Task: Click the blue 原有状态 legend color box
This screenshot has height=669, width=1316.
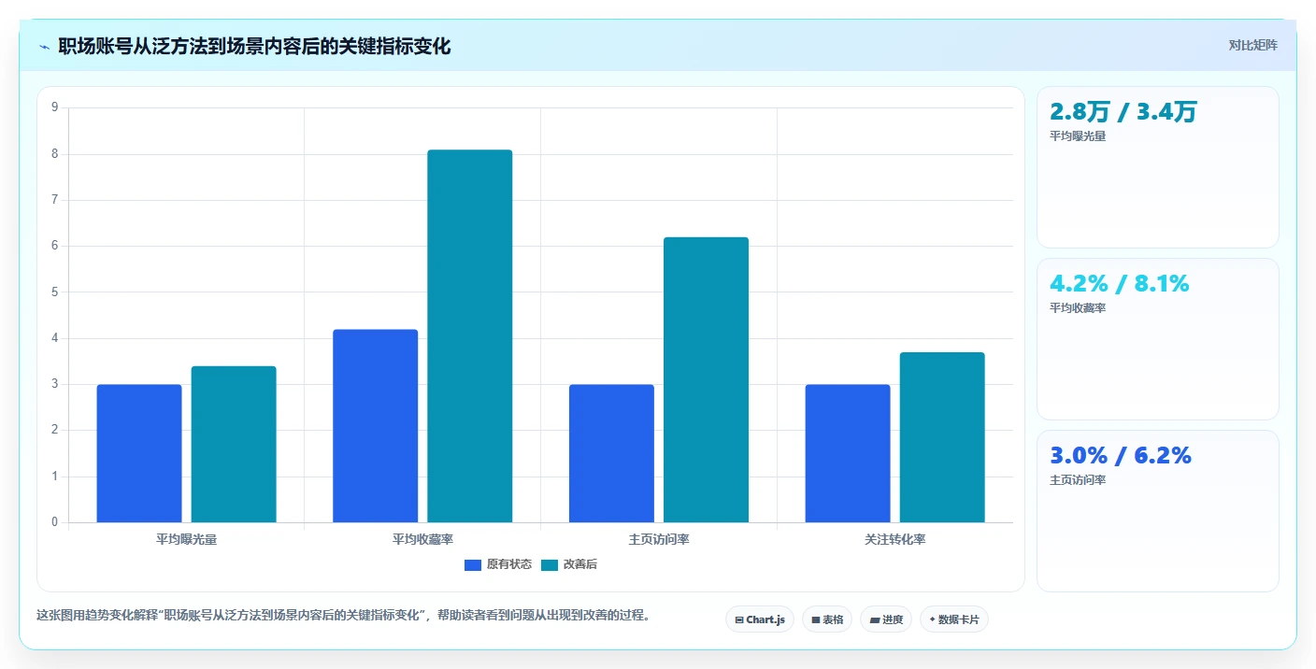Action: 473,564
